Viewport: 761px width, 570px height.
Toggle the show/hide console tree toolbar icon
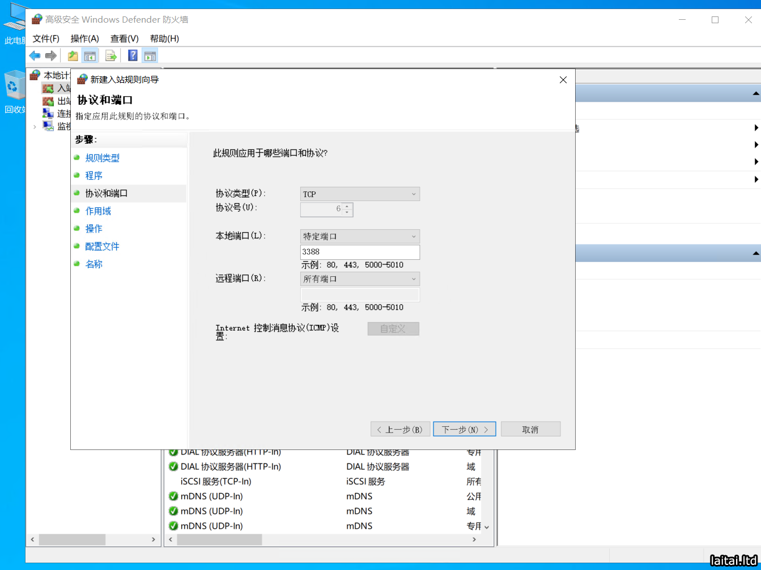coord(90,55)
